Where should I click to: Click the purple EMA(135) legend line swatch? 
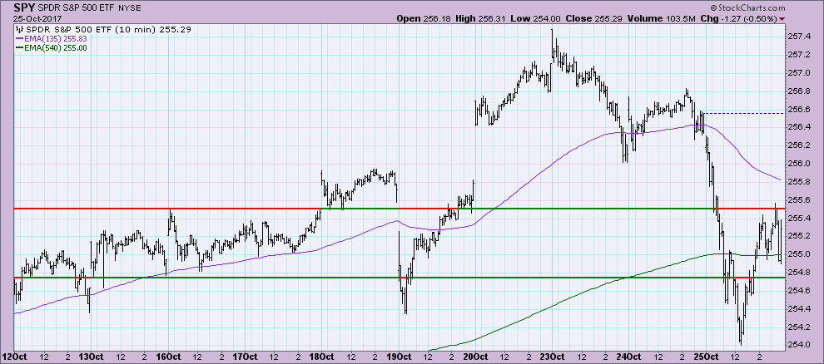(x=18, y=39)
